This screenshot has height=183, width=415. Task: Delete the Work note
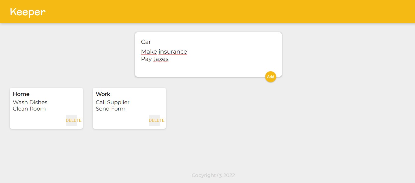click(x=157, y=120)
